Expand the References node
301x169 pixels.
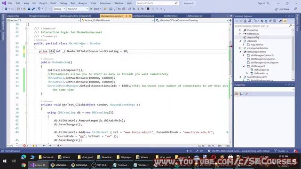[240, 34]
